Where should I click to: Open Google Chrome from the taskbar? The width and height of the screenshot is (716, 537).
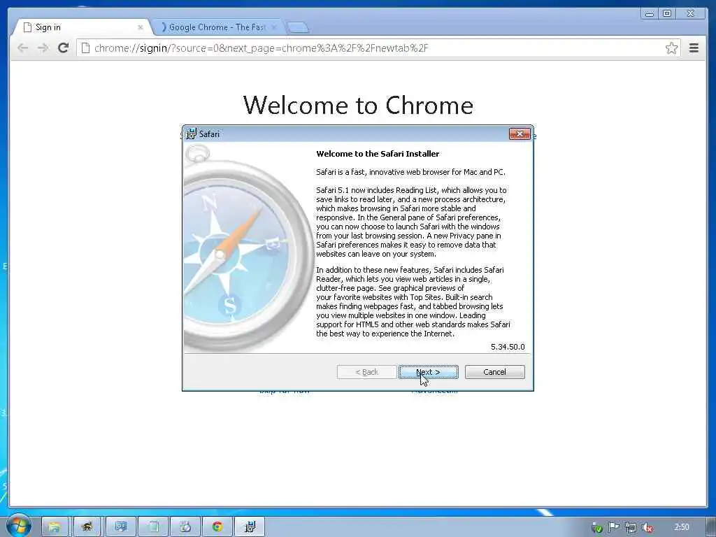pos(217,527)
